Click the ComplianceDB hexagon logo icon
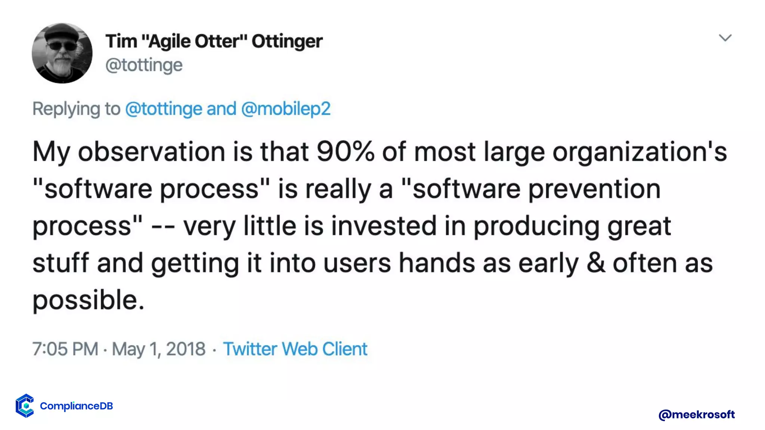 25,405
